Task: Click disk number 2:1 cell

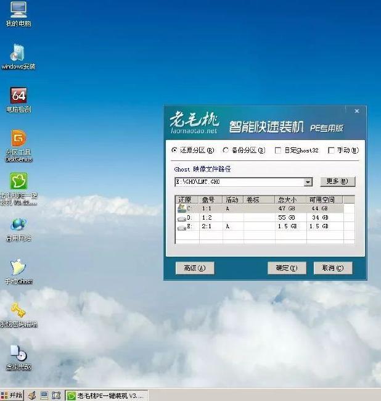Action: point(207,226)
